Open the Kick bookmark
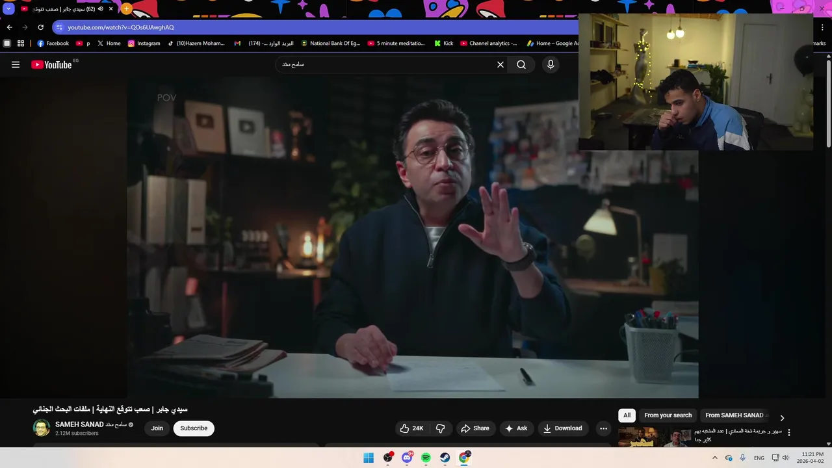This screenshot has height=468, width=832. [444, 44]
